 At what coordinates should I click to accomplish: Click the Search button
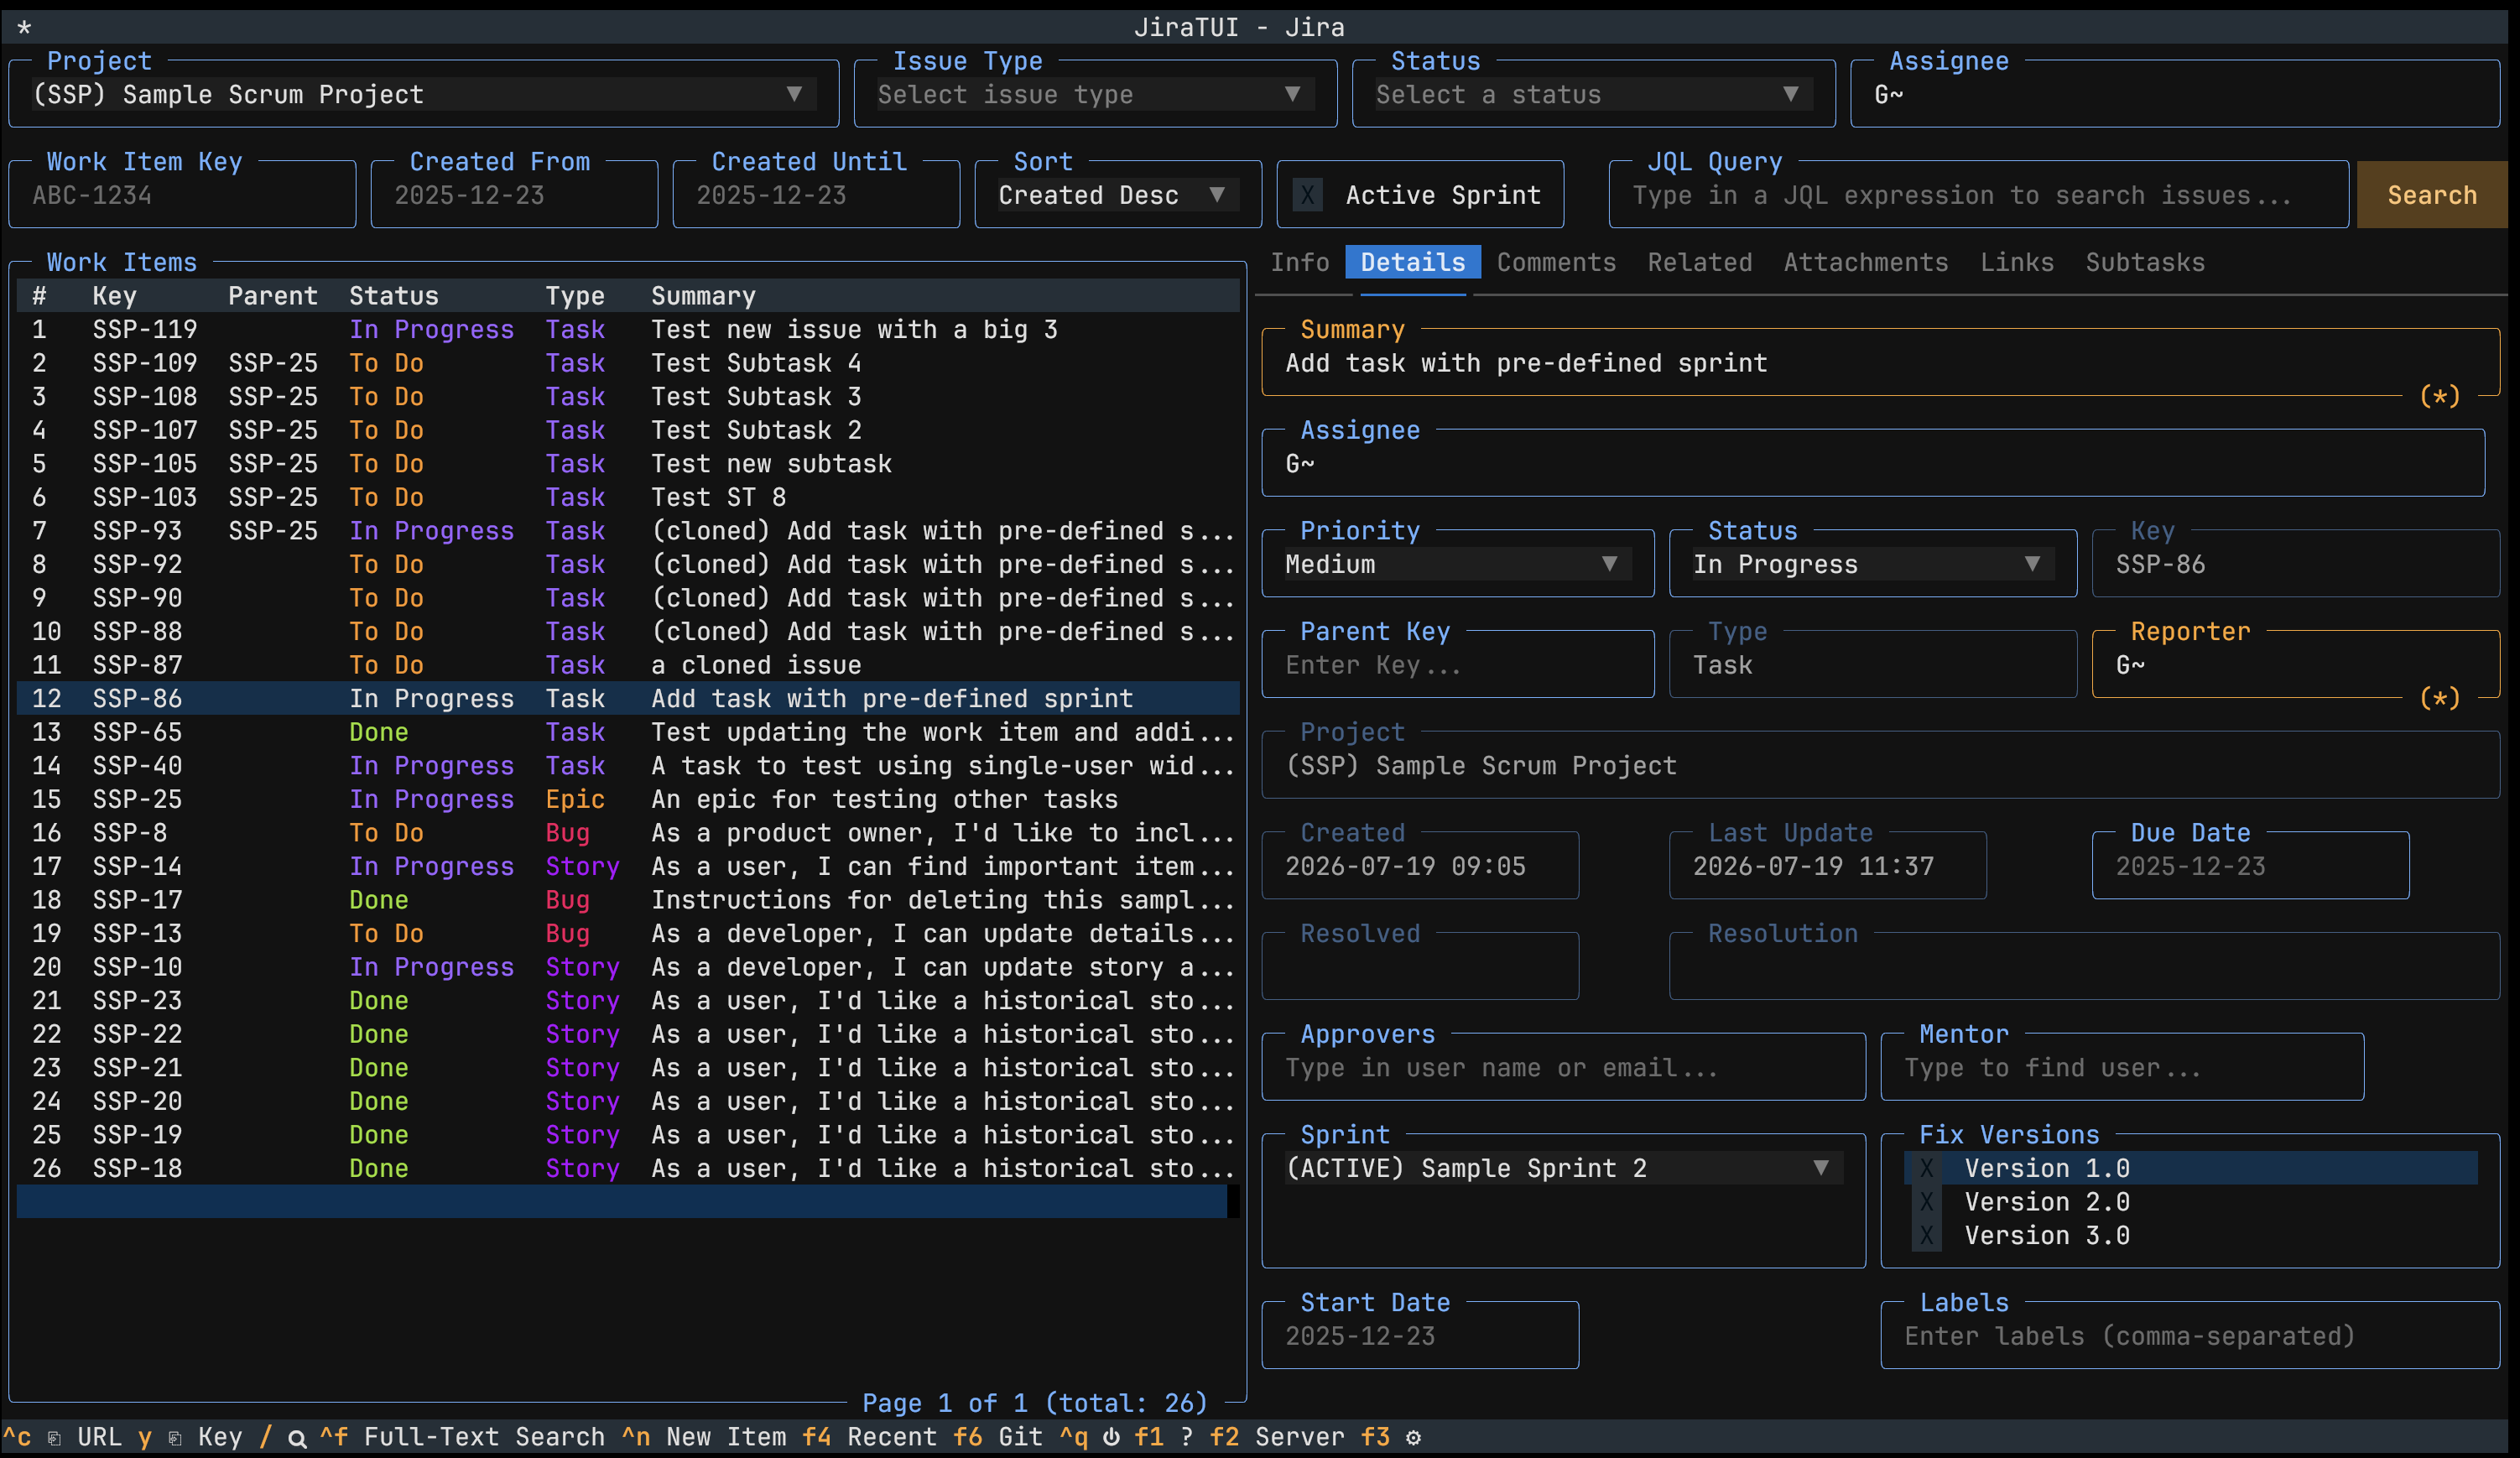click(x=2431, y=195)
